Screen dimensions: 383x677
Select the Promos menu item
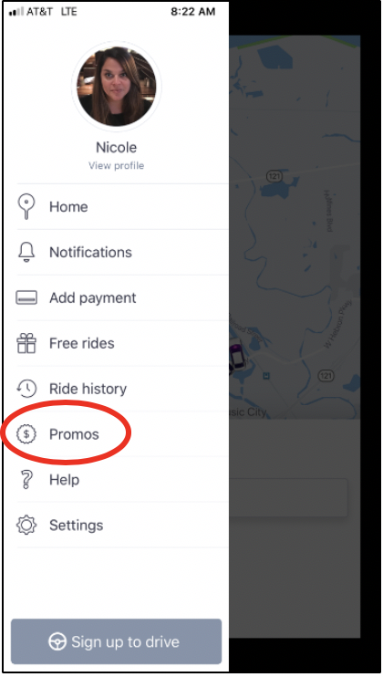122,434
